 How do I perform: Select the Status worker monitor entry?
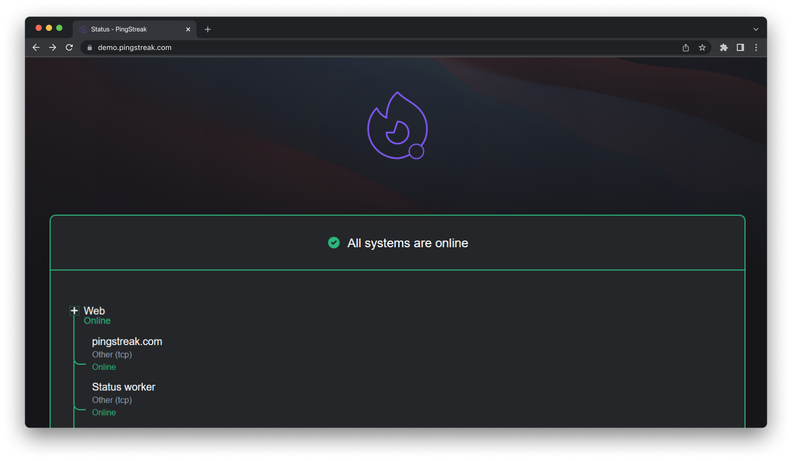coord(124,387)
